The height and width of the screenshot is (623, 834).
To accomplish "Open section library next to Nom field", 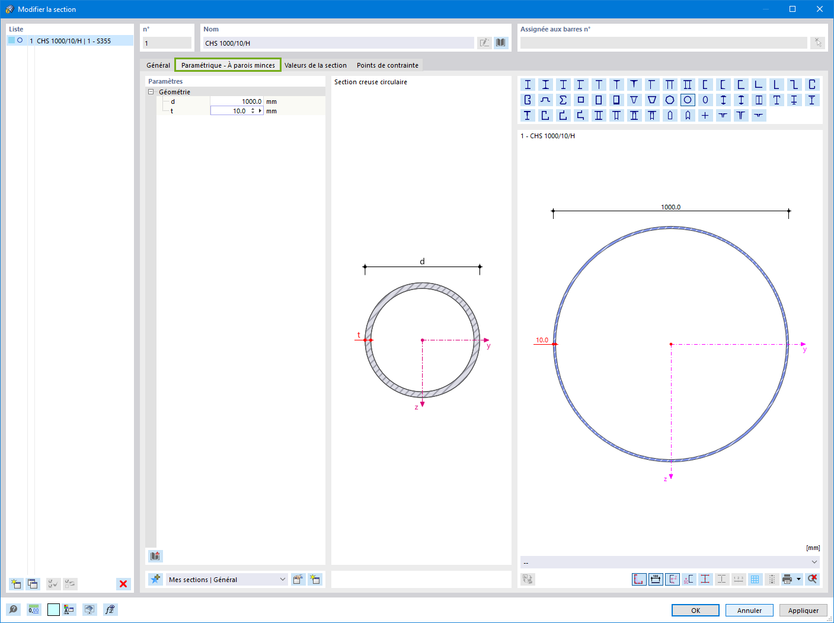I will (501, 43).
